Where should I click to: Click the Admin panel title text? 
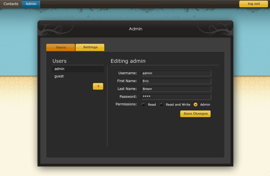[135, 29]
